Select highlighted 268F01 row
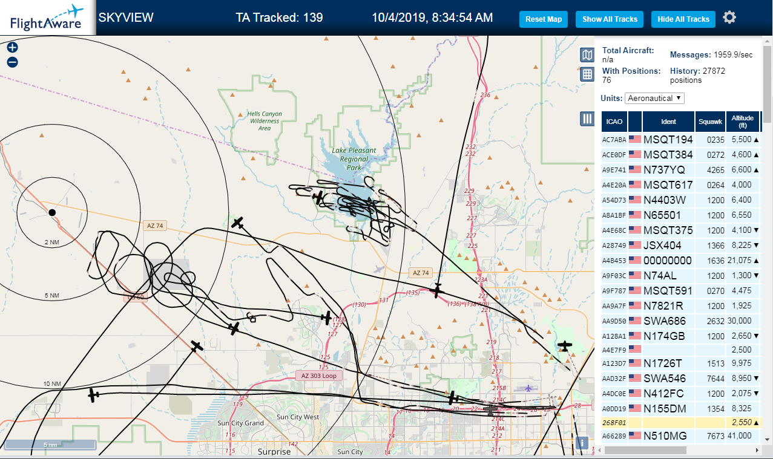 coord(680,422)
